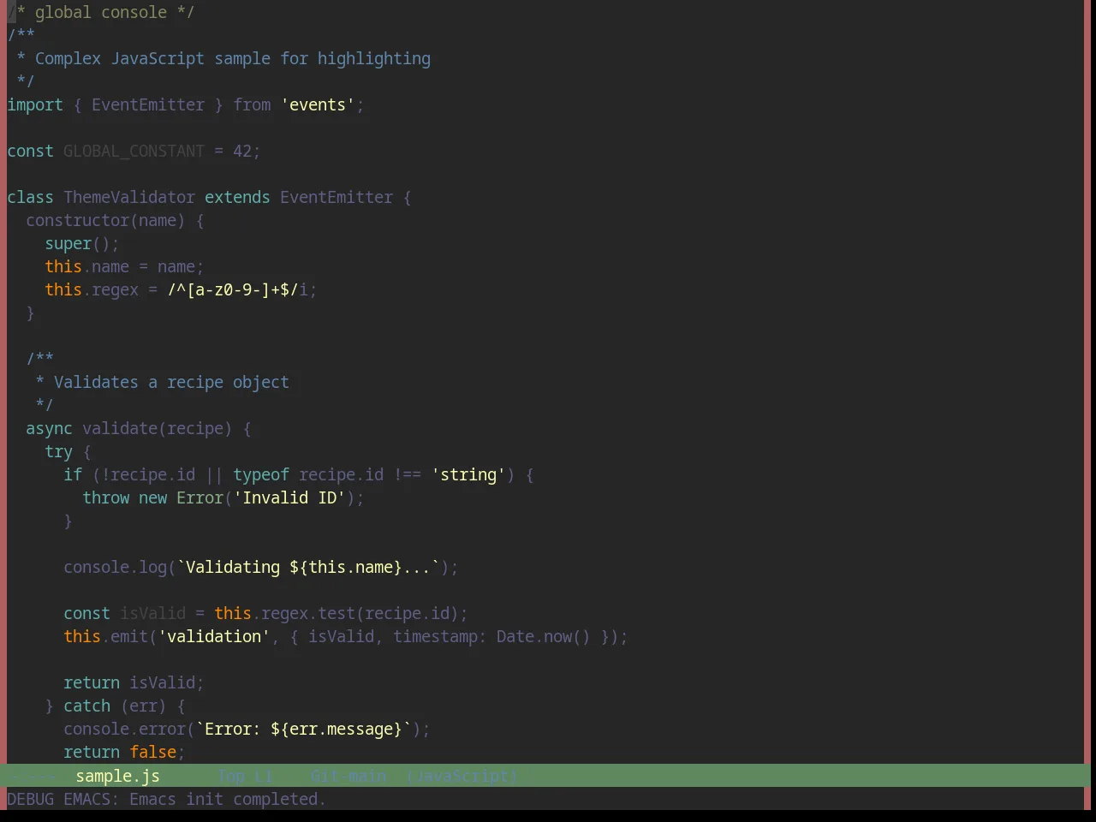Click the sample.js buffer name in mode line
Image resolution: width=1096 pixels, height=822 pixels.
[x=117, y=776]
